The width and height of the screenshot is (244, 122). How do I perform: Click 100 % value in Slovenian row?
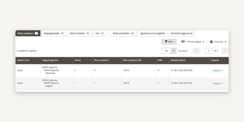(x=126, y=70)
